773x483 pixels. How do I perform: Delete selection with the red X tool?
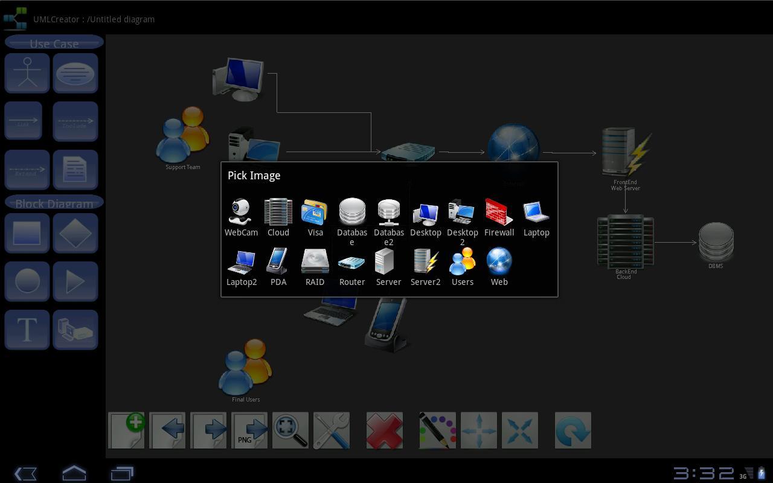pyautogui.click(x=385, y=430)
